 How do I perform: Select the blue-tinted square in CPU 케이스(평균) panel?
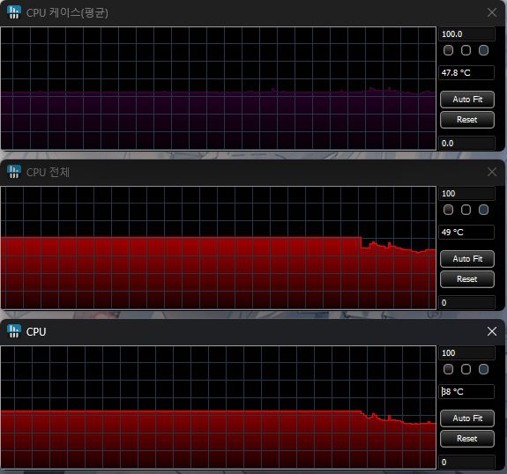[483, 50]
